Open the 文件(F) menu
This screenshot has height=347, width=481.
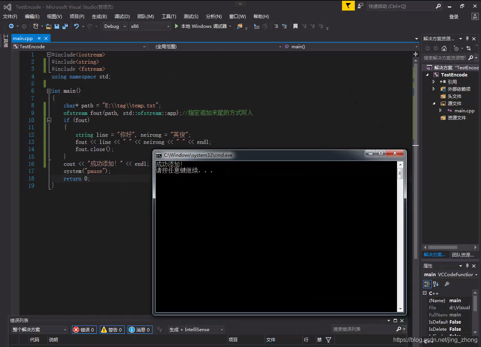[x=10, y=17]
